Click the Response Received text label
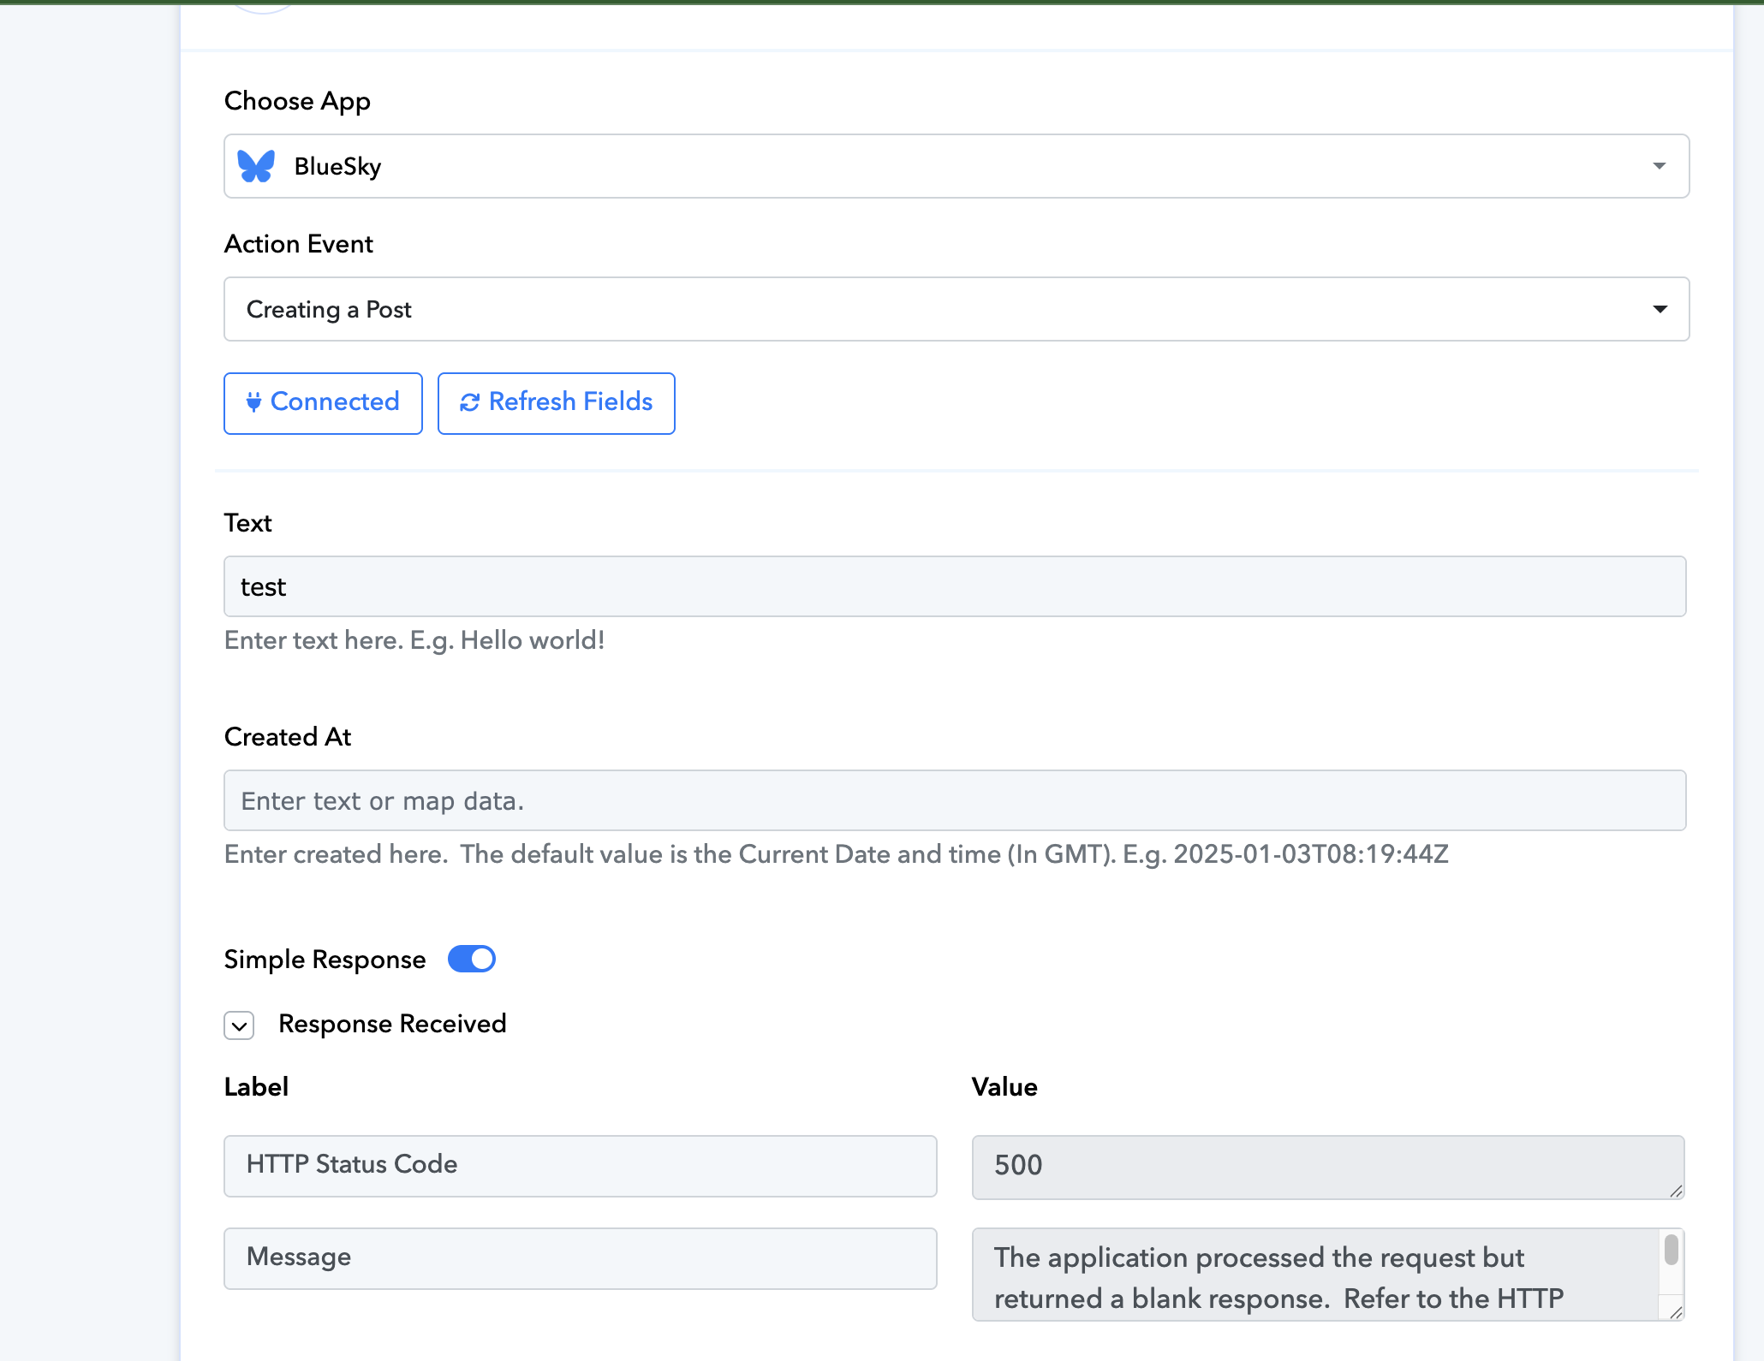This screenshot has width=1764, height=1361. (392, 1024)
